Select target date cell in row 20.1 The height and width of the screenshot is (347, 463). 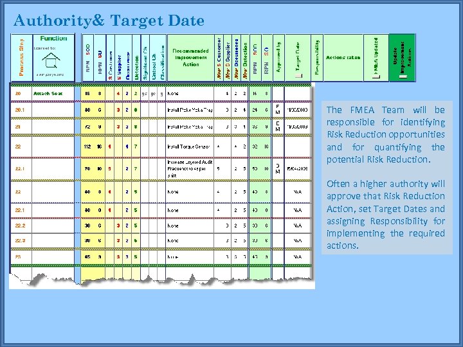click(x=297, y=110)
